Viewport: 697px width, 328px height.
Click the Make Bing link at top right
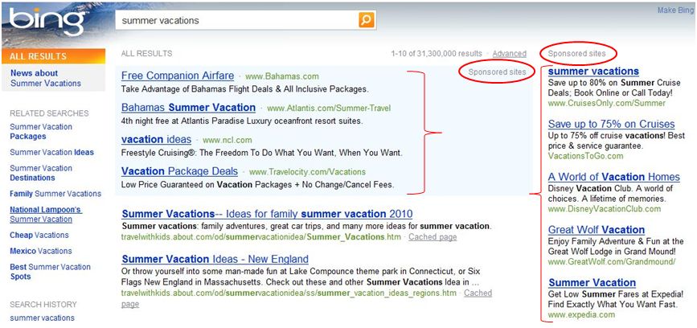pyautogui.click(x=674, y=10)
